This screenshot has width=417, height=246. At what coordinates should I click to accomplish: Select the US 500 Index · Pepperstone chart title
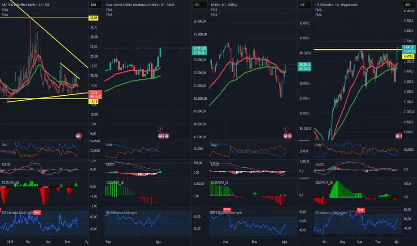(336, 5)
